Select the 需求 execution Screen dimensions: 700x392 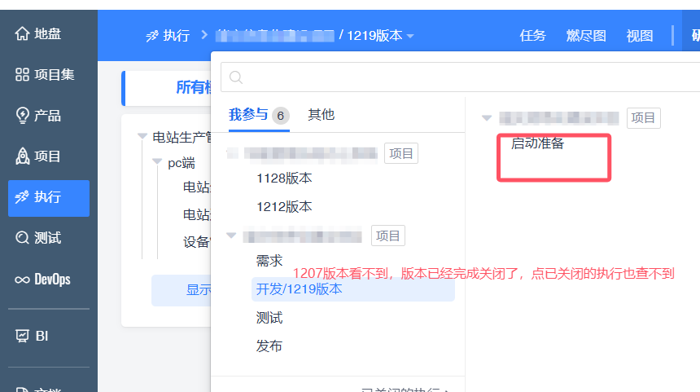(x=269, y=261)
